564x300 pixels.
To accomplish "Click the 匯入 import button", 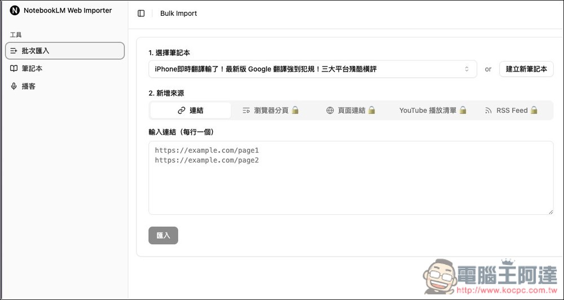I will [x=164, y=236].
